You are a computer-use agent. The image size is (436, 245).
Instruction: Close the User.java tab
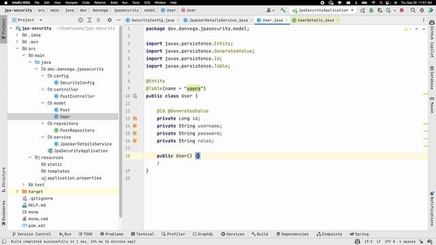pyautogui.click(x=287, y=20)
